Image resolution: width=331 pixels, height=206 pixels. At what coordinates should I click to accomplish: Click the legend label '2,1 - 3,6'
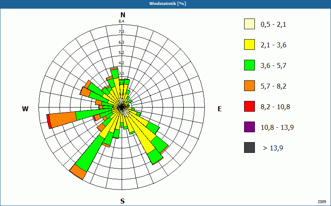tap(273, 45)
